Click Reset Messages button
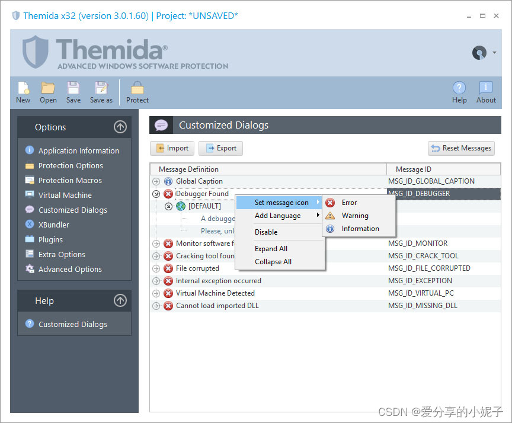Screen dimensions: 512x423 click(x=461, y=148)
